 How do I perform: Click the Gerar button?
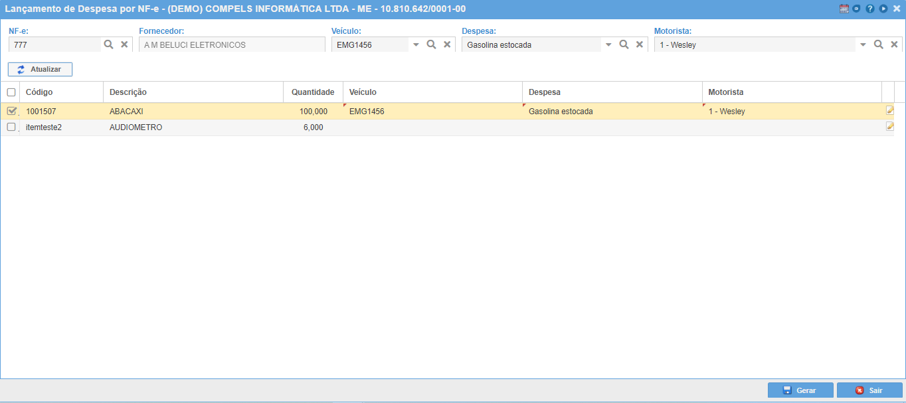click(800, 390)
